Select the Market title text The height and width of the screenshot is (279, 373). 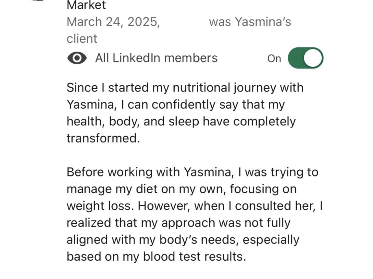(x=86, y=5)
